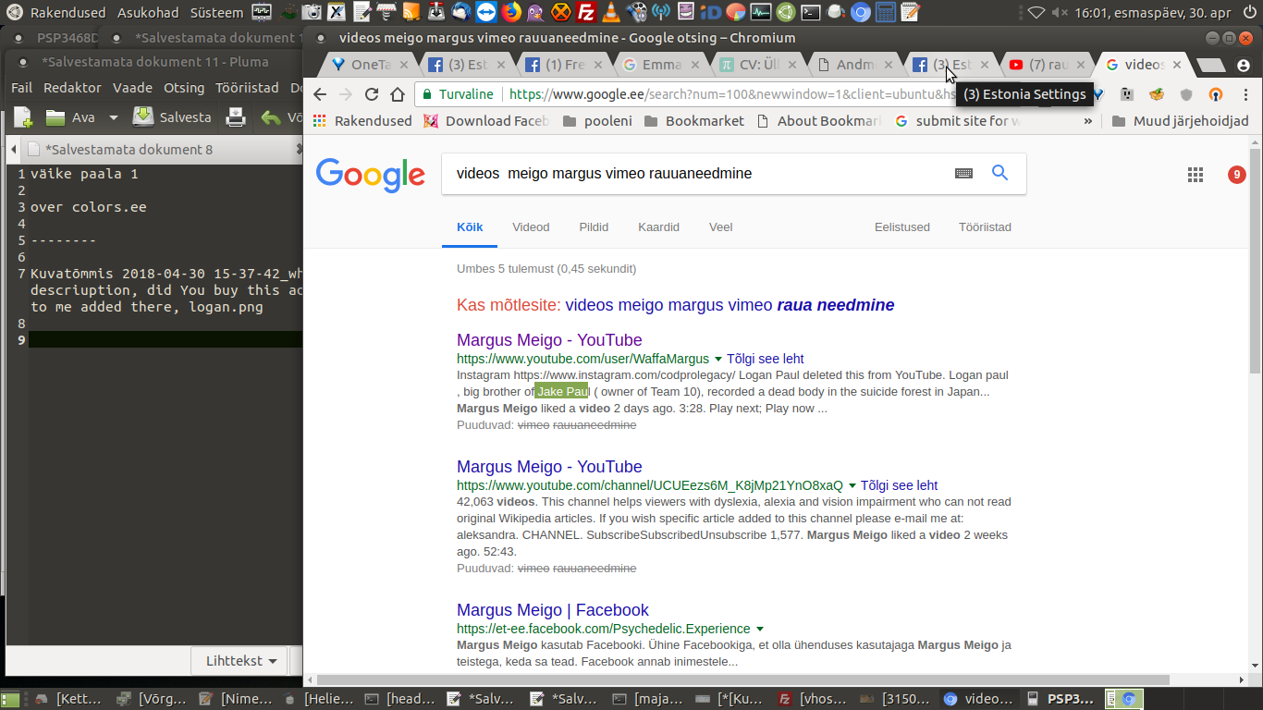Show the hidden bookmarks overflow chevron
The height and width of the screenshot is (710, 1263).
click(1087, 121)
